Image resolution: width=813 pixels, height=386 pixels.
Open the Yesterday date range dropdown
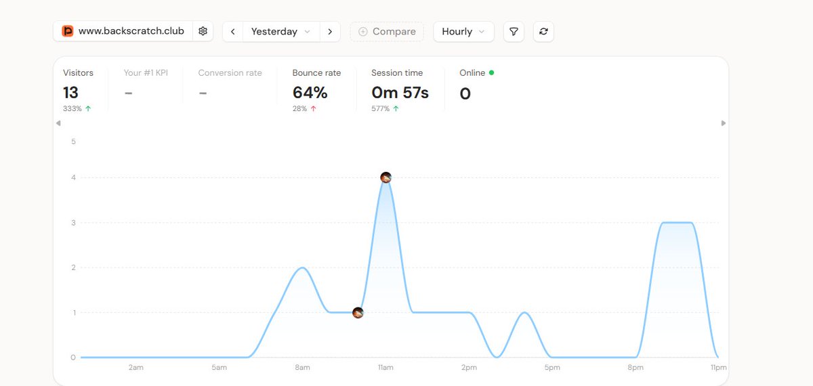click(x=281, y=31)
